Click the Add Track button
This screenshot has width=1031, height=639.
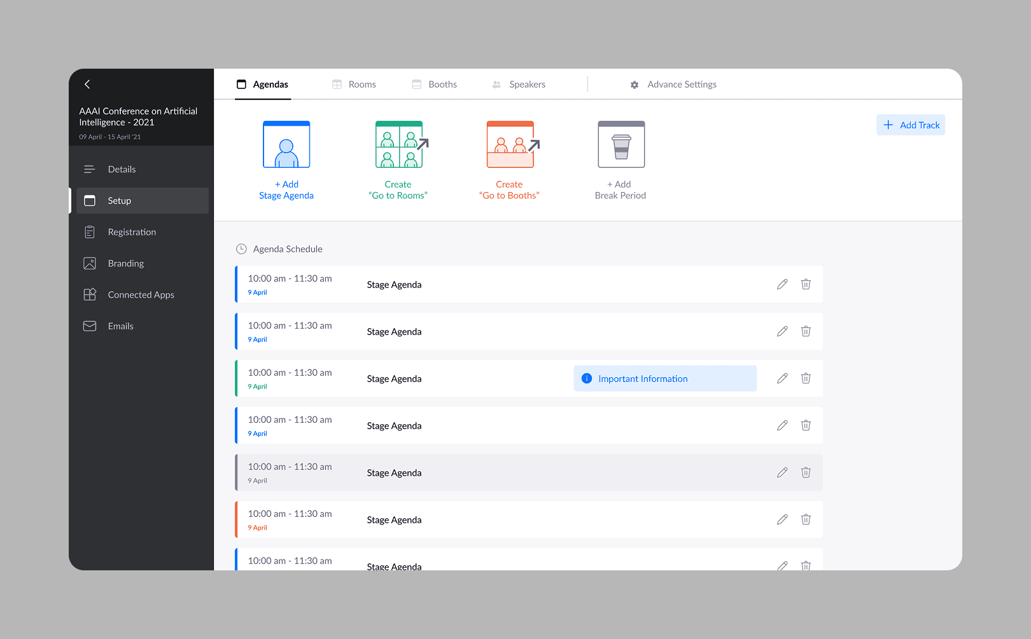(x=911, y=125)
